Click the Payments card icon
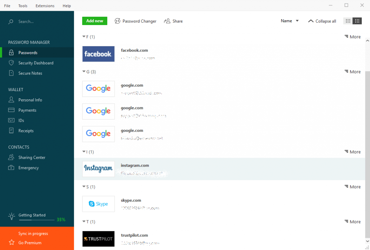Screen dimensions: 370x250 coord(11,110)
